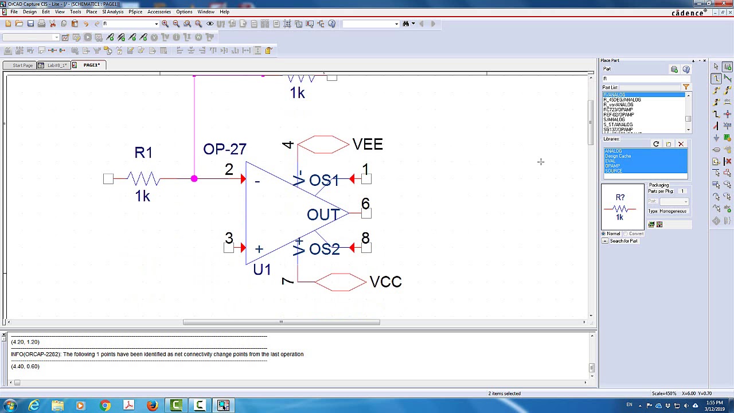Click the Print toolbar icon
This screenshot has height=413, width=734.
(41, 24)
